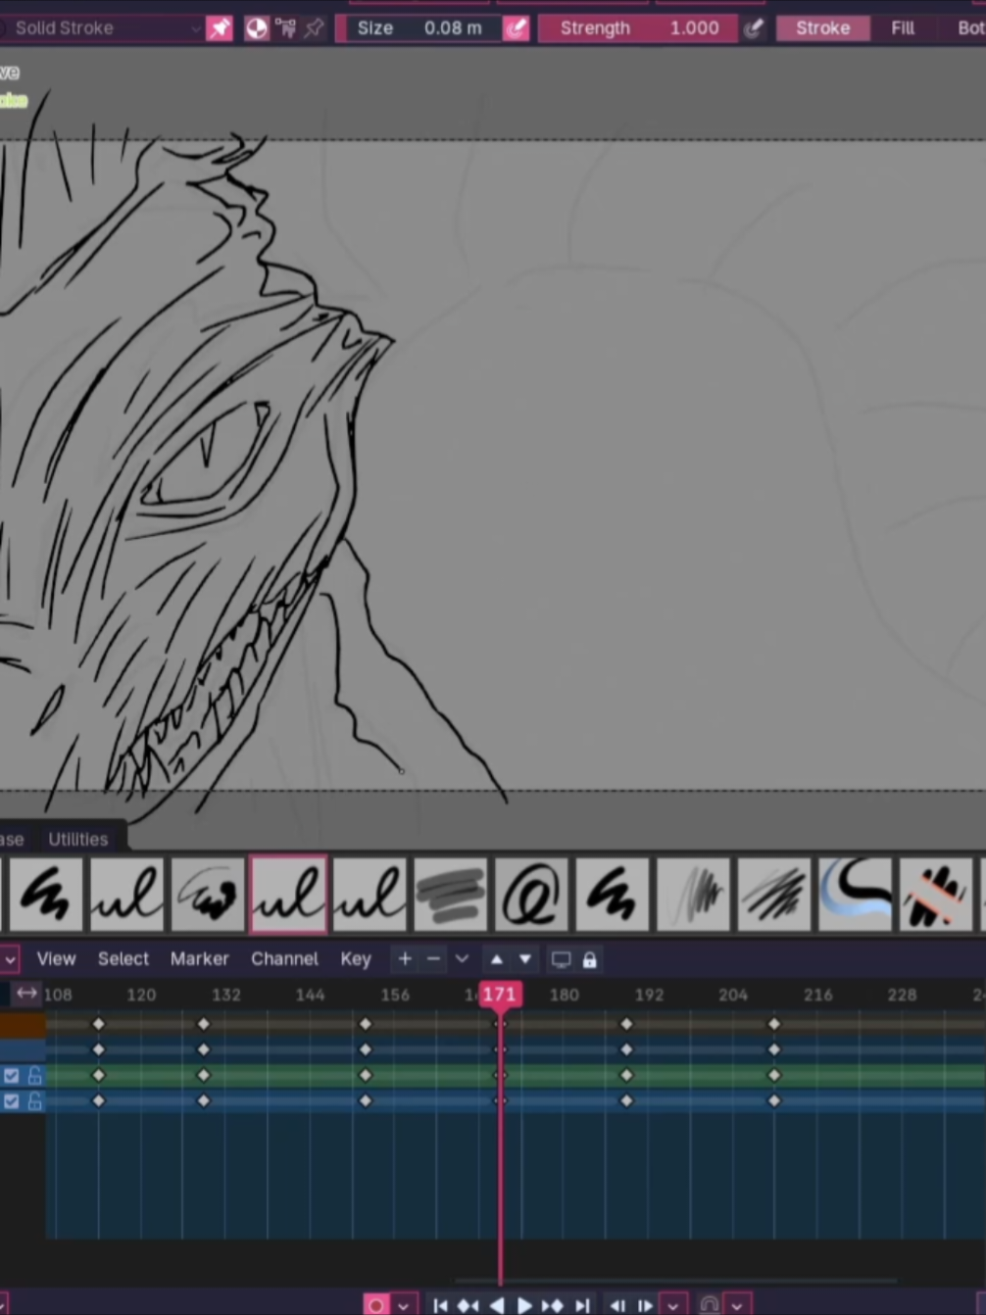Screen dimensions: 986x1315
Task: Open the Marker menu in dope sheet
Action: [200, 959]
